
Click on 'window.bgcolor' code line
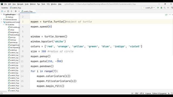click(48, 41)
